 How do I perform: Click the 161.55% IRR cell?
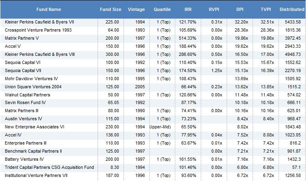pyautogui.click(x=187, y=160)
